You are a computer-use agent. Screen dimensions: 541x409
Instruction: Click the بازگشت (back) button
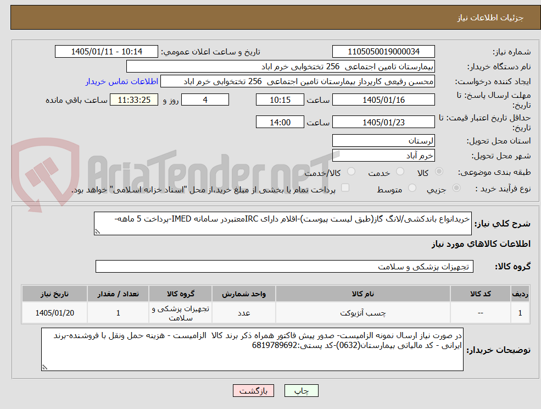pos(253,391)
